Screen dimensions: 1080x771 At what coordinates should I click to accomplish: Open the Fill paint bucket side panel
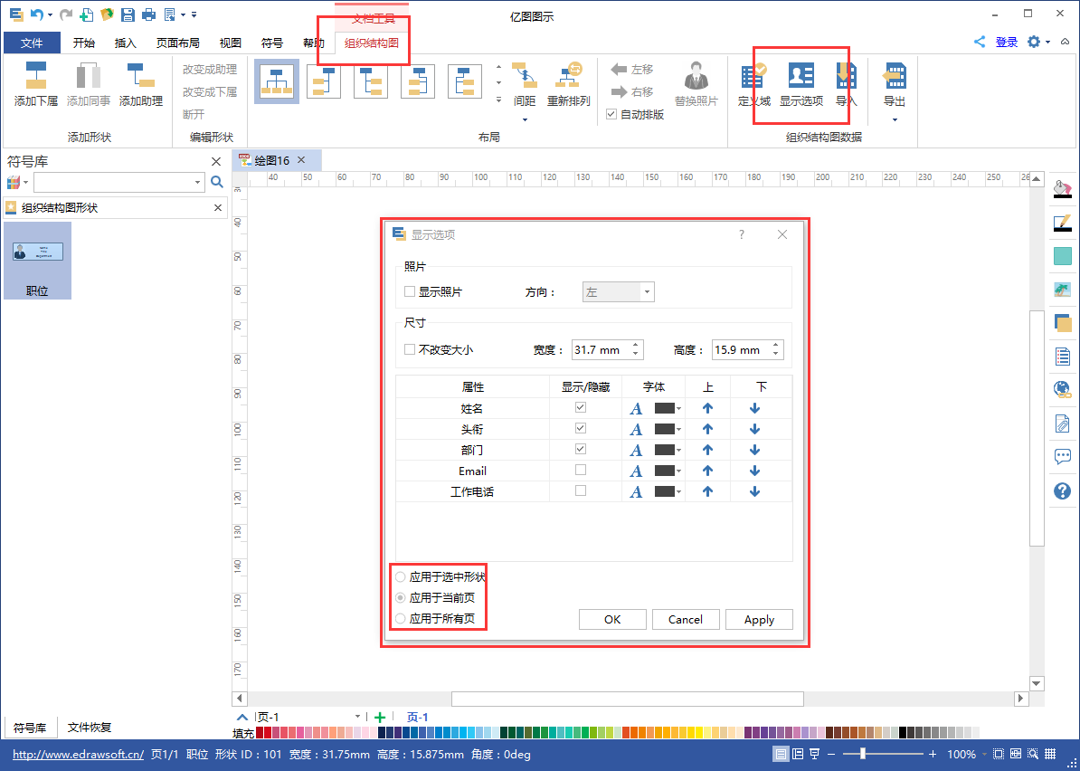click(x=1063, y=188)
